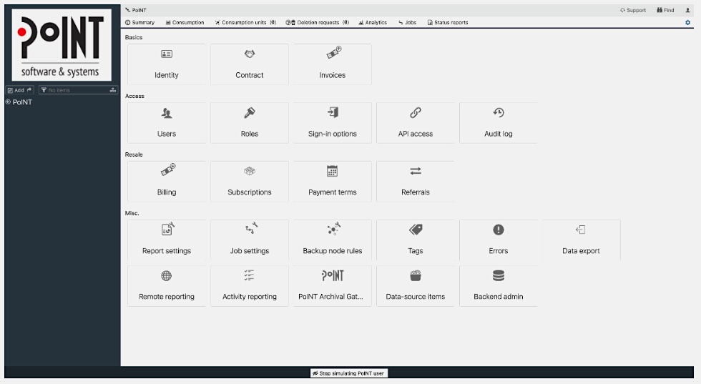Open the Invoices tile
This screenshot has width=701, height=384.
point(332,64)
